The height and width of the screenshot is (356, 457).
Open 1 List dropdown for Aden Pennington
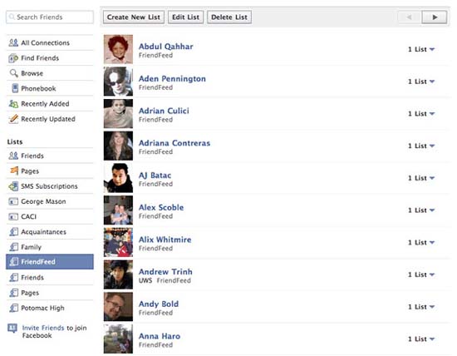(421, 82)
